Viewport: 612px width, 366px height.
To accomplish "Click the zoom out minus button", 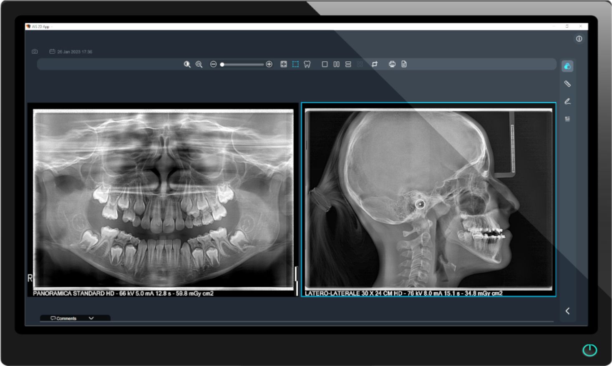I will (x=213, y=64).
